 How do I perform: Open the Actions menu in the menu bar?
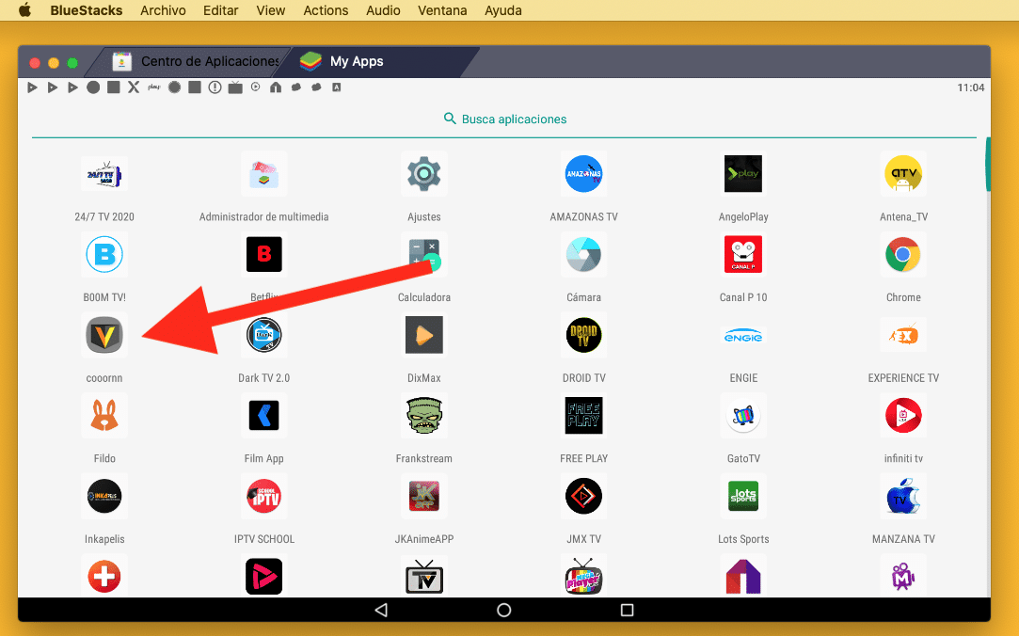(326, 10)
